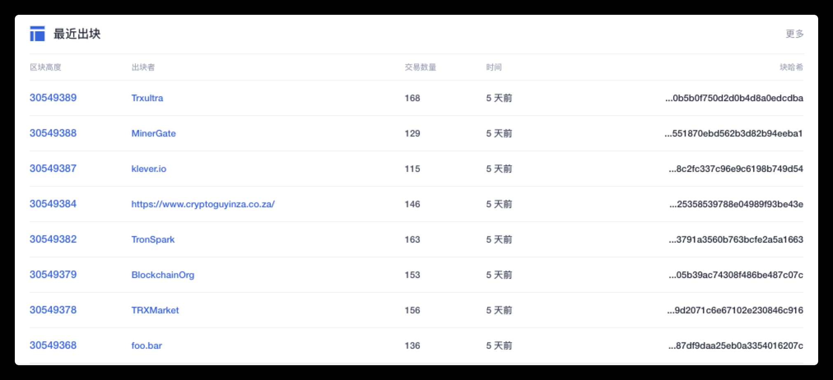The height and width of the screenshot is (380, 833).
Task: Open block 30549387
Action: pyautogui.click(x=53, y=169)
